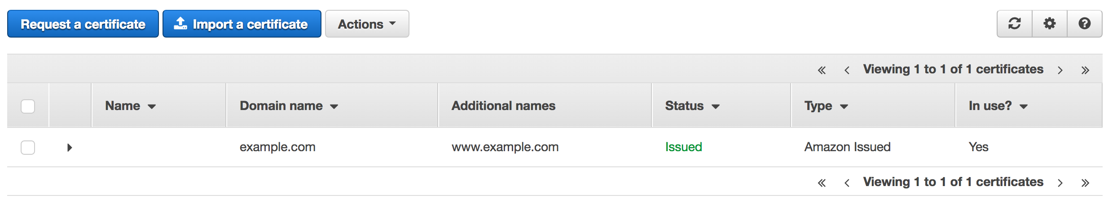
Task: Select the example.com certificate row checkbox
Action: tap(28, 148)
